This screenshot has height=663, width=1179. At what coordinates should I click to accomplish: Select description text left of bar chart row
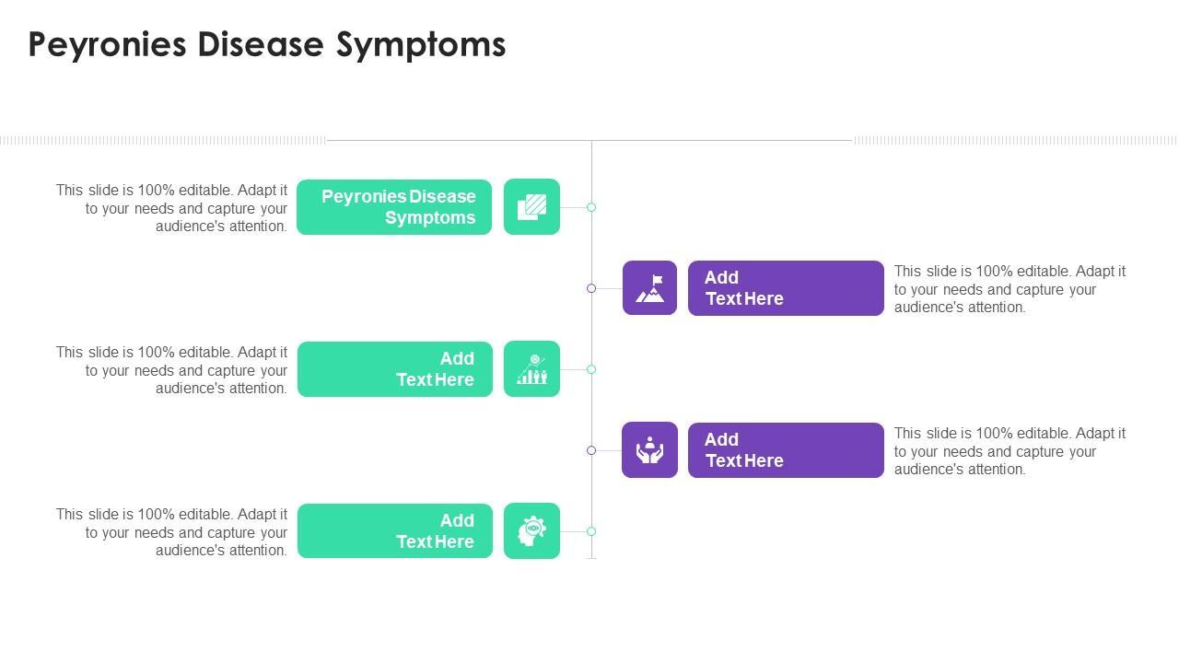point(172,370)
